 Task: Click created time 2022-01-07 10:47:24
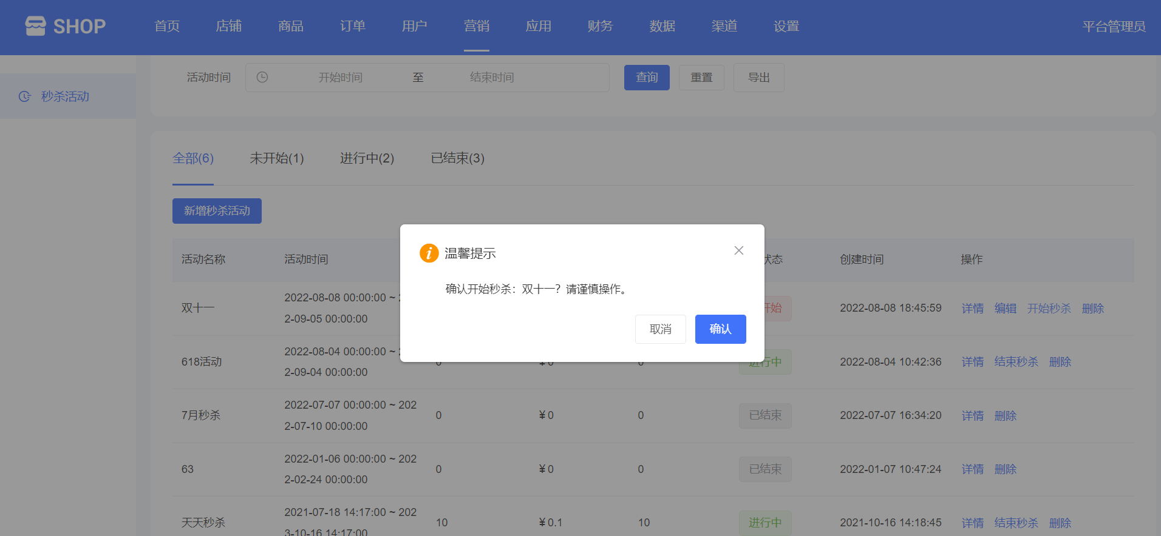pos(891,469)
